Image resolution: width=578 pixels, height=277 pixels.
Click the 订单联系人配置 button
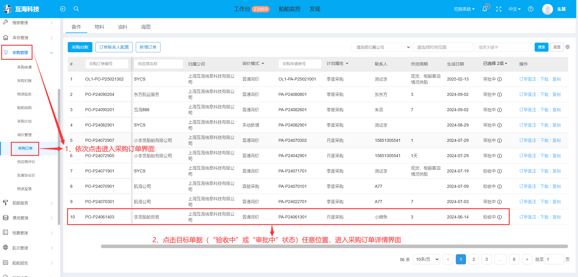tap(114, 47)
